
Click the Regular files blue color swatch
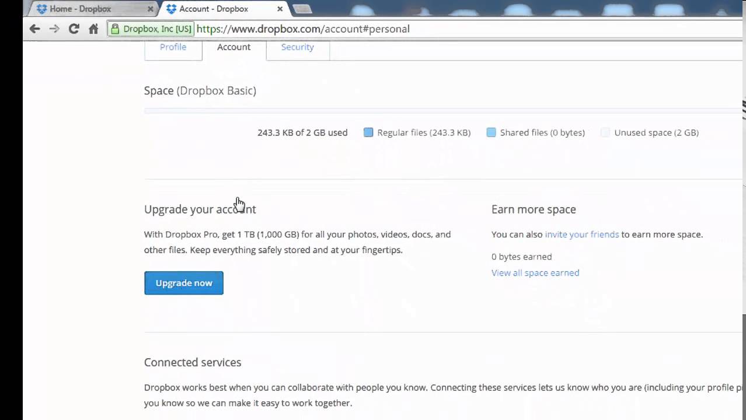coord(368,132)
